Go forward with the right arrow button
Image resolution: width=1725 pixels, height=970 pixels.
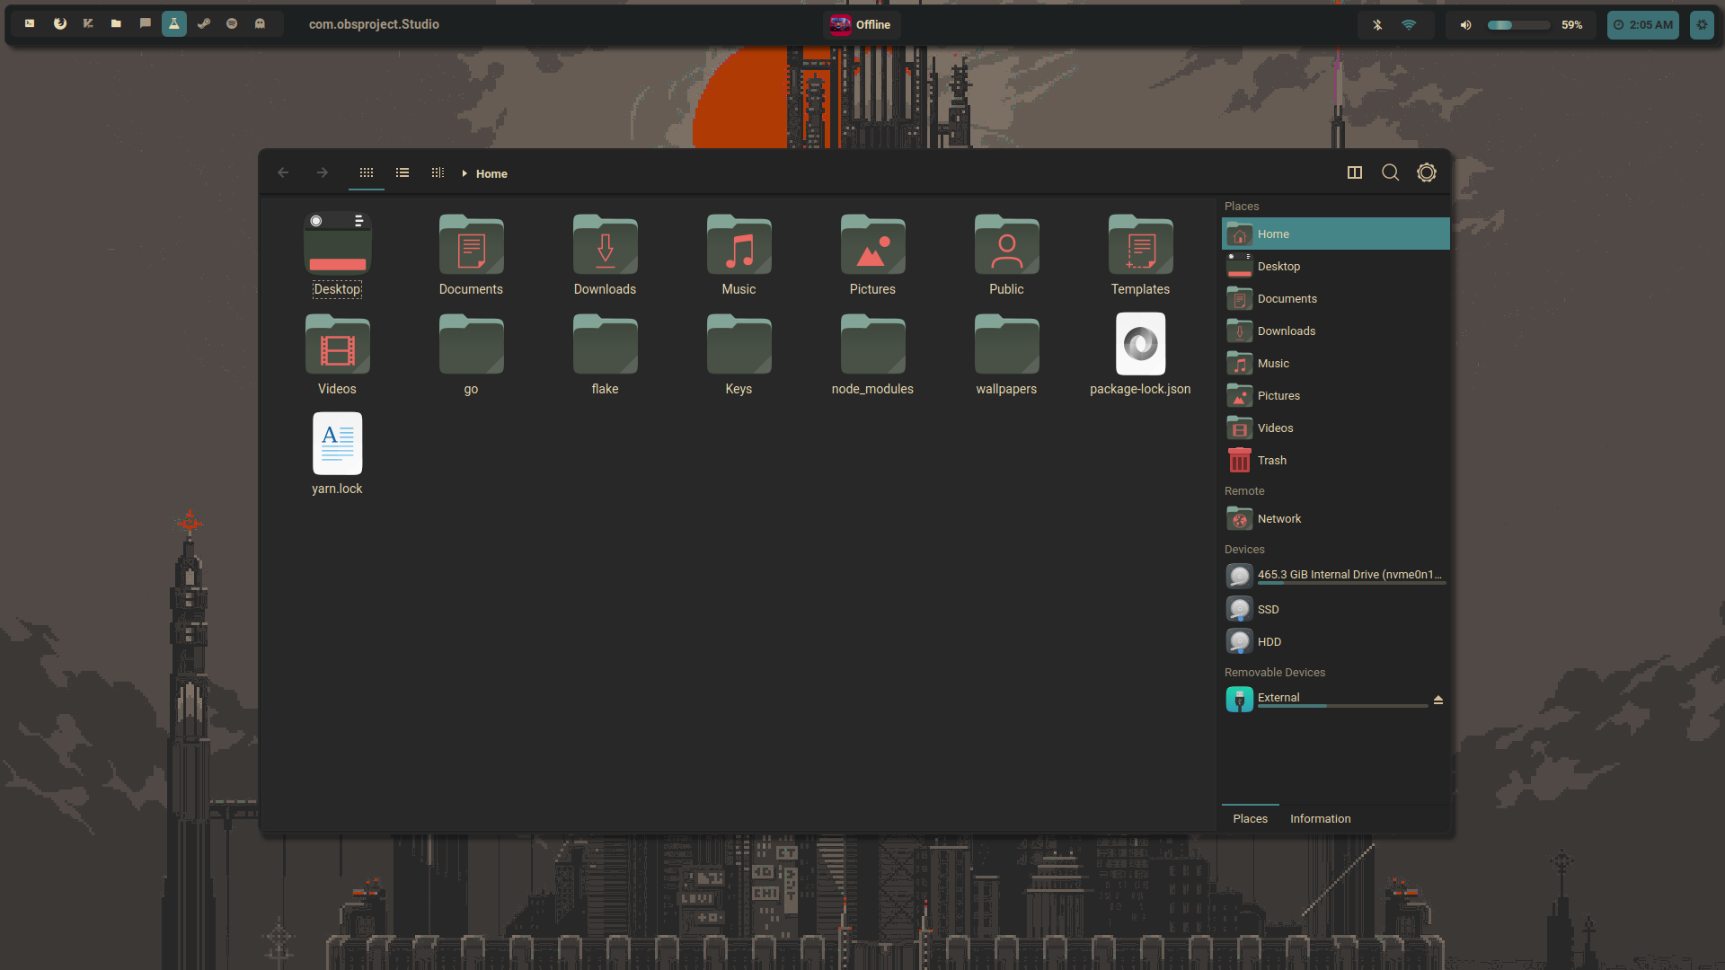[x=323, y=172]
